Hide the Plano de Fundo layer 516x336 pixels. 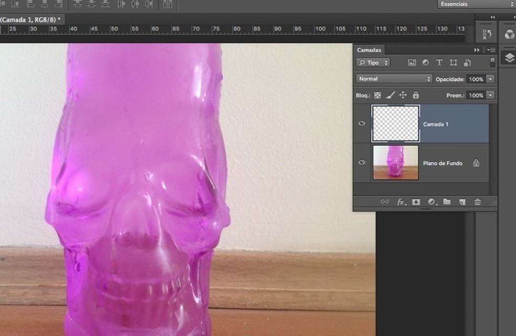[x=362, y=163]
